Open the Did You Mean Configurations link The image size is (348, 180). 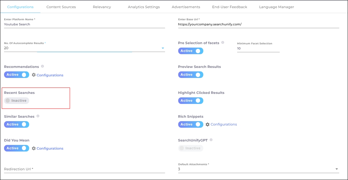[50, 148]
